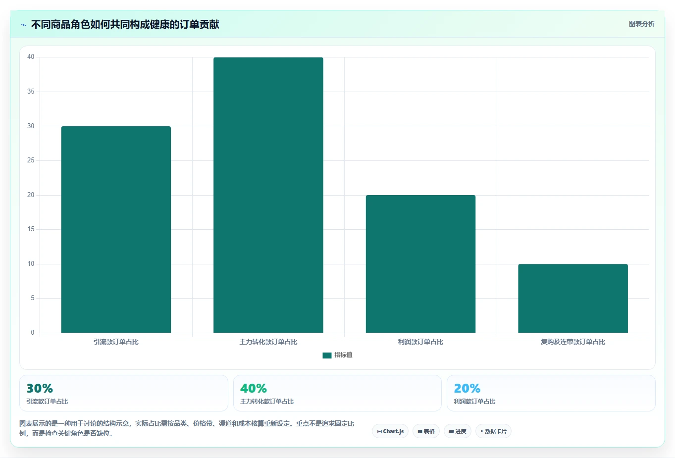Click the 引流款订单占比 bar in the chart
The height and width of the screenshot is (458, 675).
116,229
